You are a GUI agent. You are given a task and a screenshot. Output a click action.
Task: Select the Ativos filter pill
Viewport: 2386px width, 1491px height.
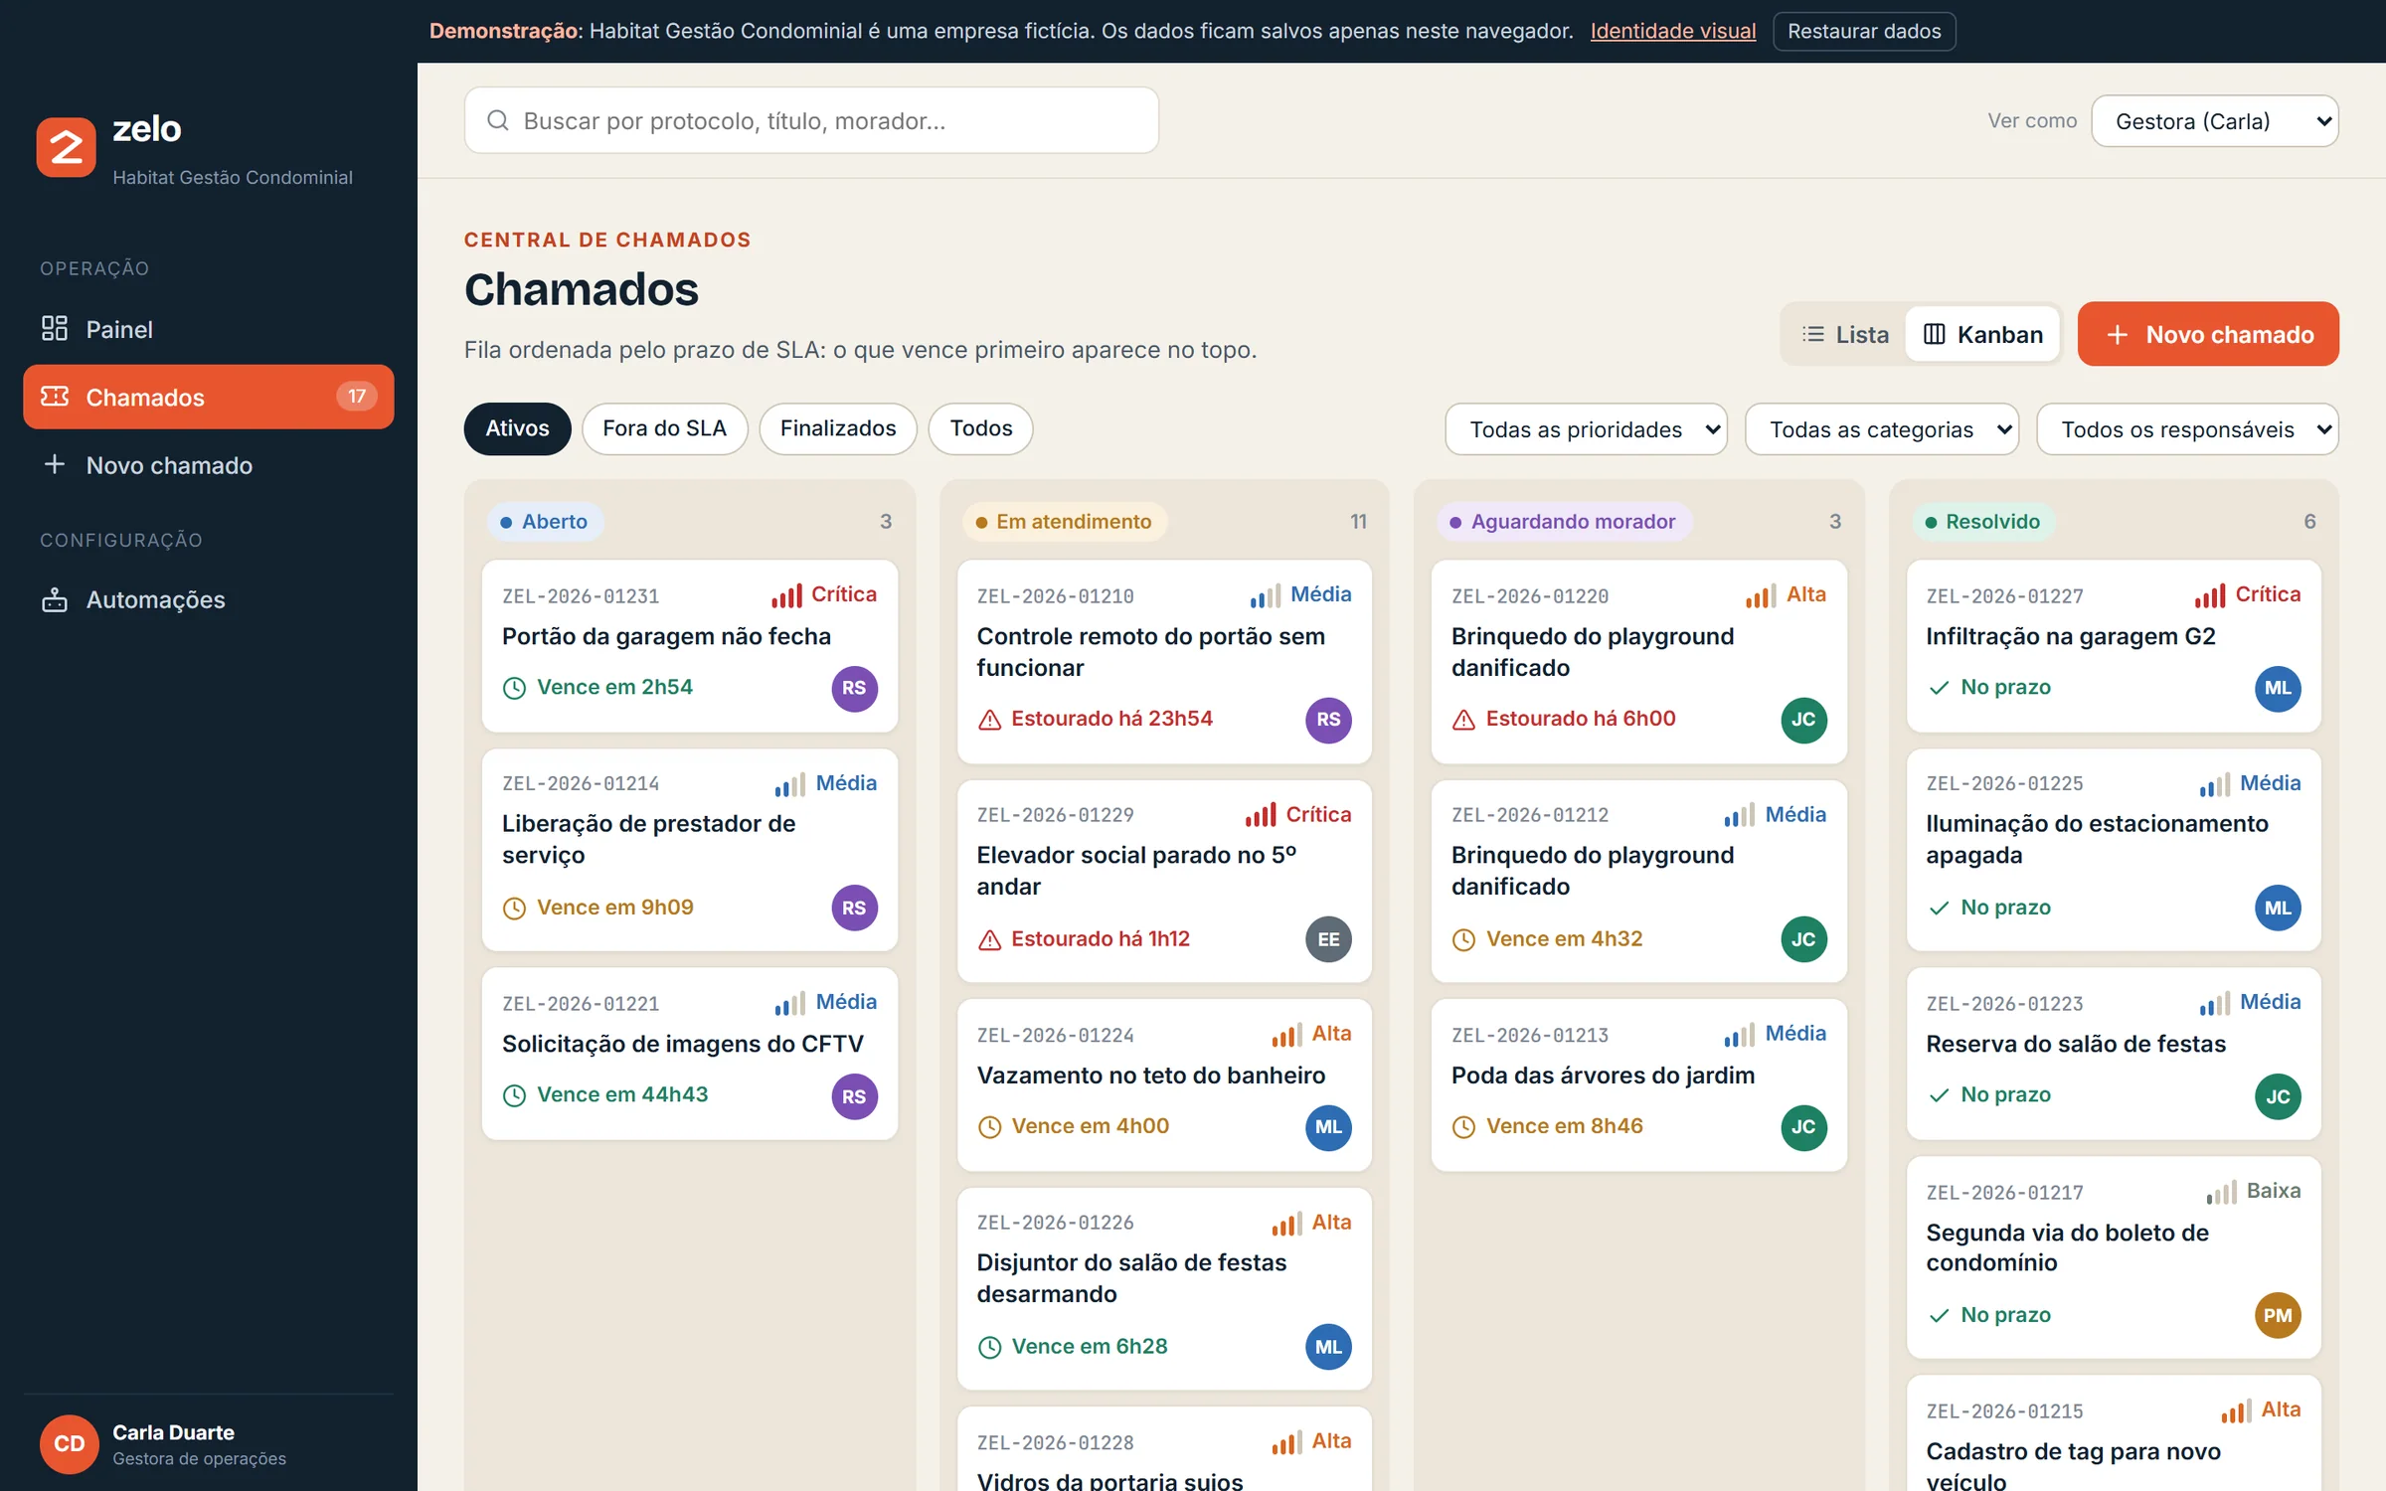tap(517, 428)
